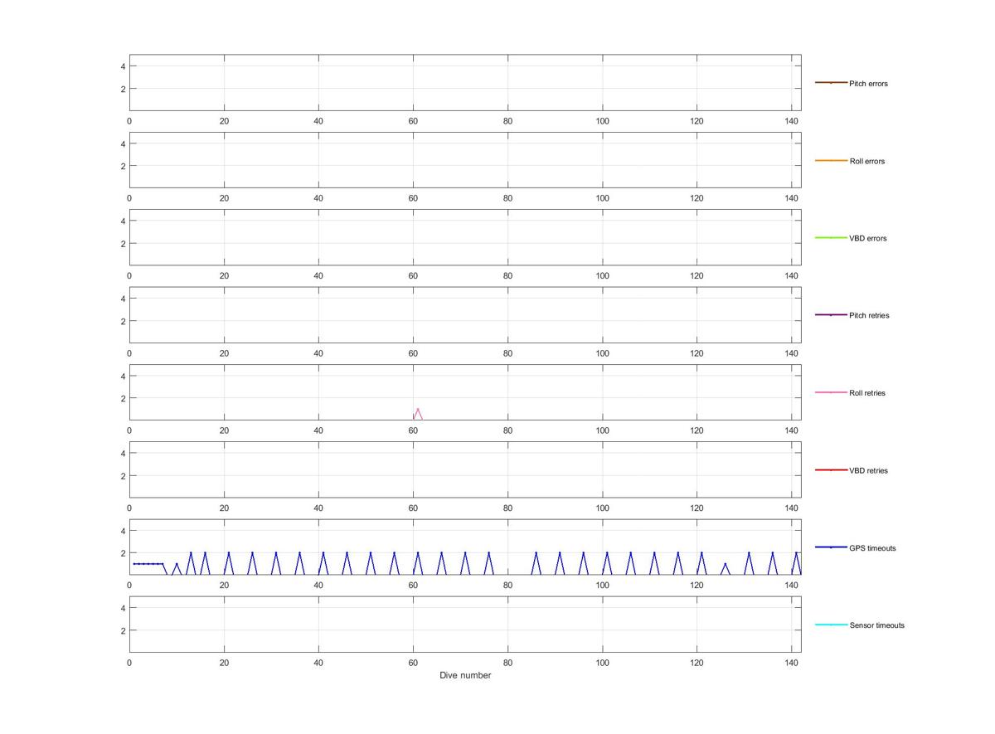This screenshot has height=734, width=995.
Task: Click the purple Pitch retries legend line
Action: (831, 315)
